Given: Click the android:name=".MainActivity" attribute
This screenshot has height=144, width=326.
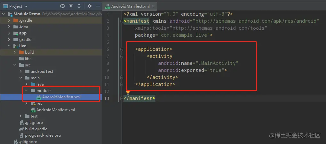Looking at the screenshot, I should tap(198, 63).
